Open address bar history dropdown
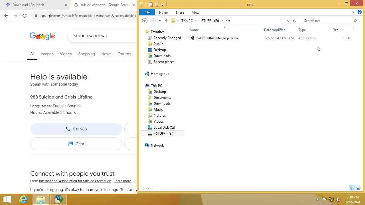 pos(288,21)
